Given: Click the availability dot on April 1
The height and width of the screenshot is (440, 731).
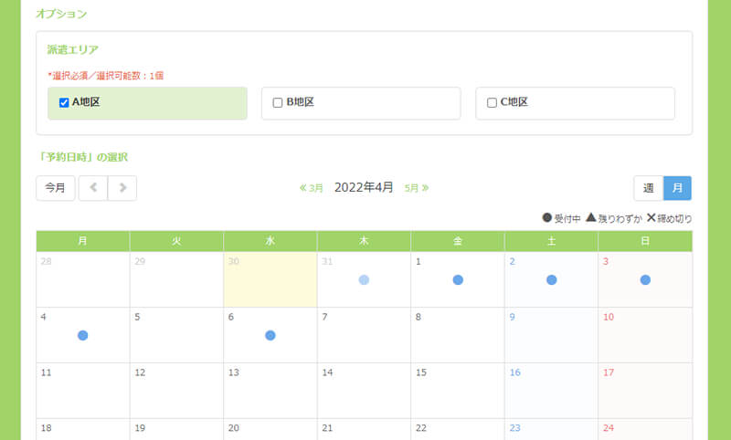Looking at the screenshot, I should point(458,280).
